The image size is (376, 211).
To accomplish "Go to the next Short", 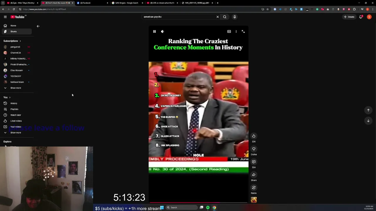I will (x=368, y=121).
